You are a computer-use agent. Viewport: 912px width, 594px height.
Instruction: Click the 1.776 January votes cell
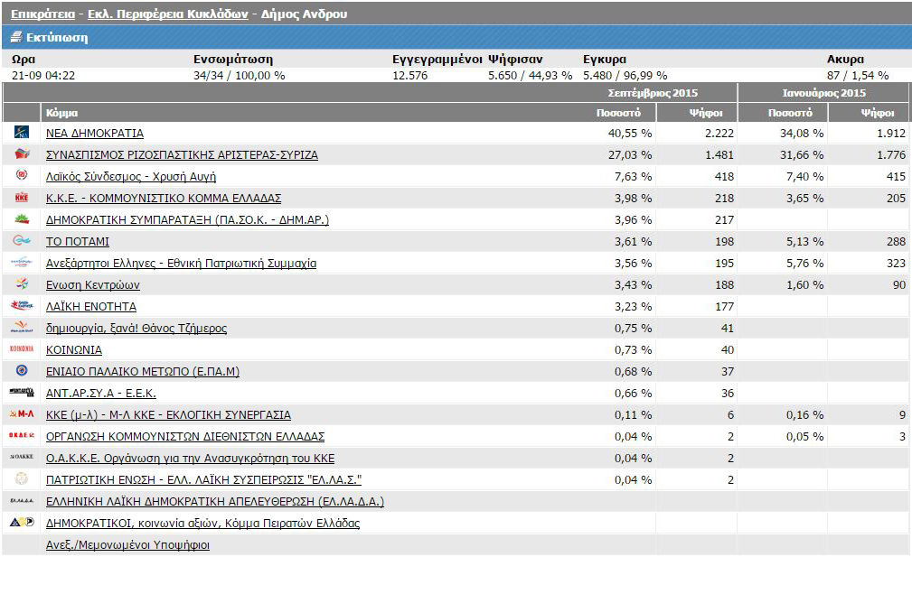pyautogui.click(x=891, y=155)
